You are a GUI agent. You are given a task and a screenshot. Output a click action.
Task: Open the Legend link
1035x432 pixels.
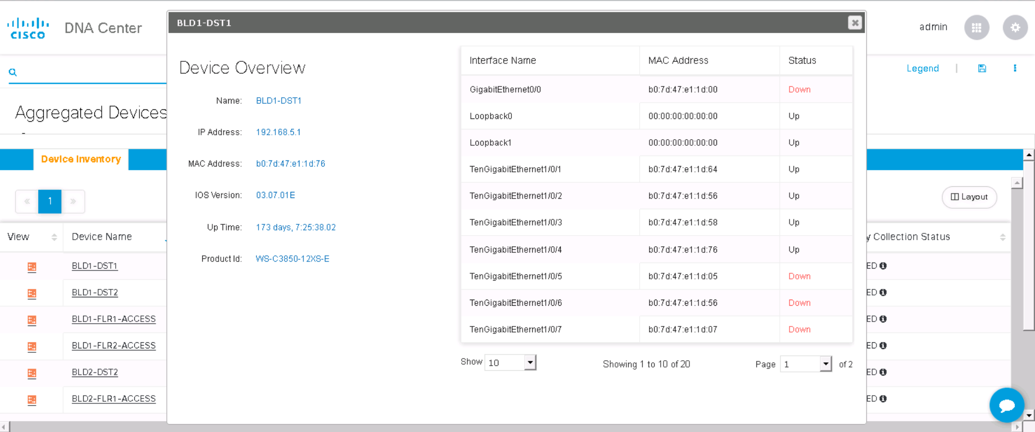[x=923, y=68]
